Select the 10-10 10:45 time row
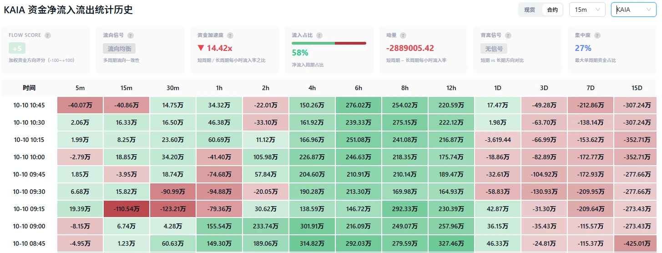Image resolution: width=662 pixels, height=253 pixels. (29, 105)
